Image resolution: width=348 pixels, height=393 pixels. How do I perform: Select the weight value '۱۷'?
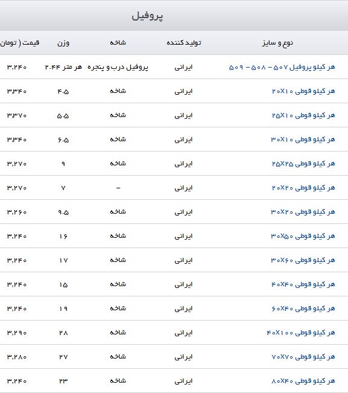(x=63, y=260)
